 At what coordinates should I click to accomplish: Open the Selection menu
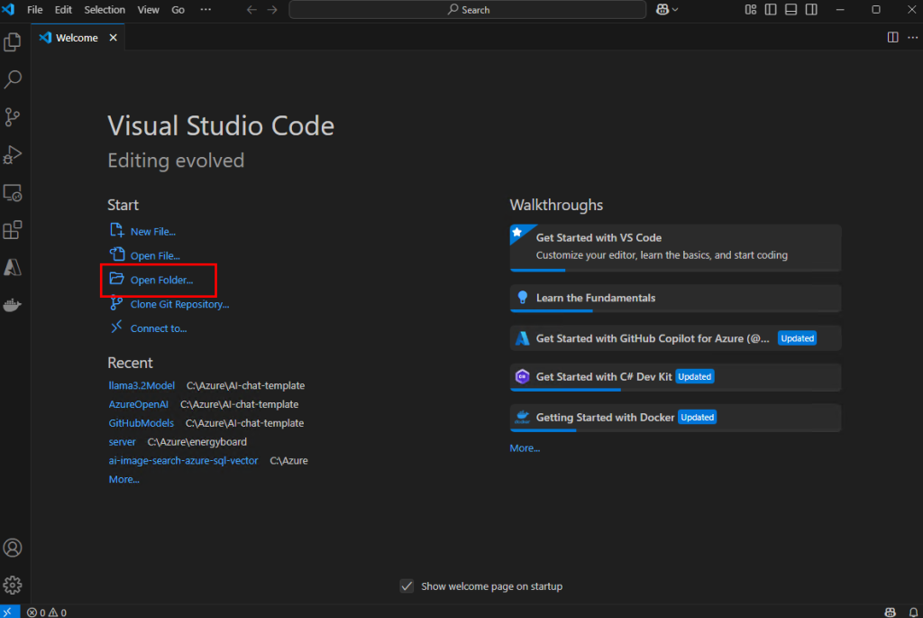105,9
